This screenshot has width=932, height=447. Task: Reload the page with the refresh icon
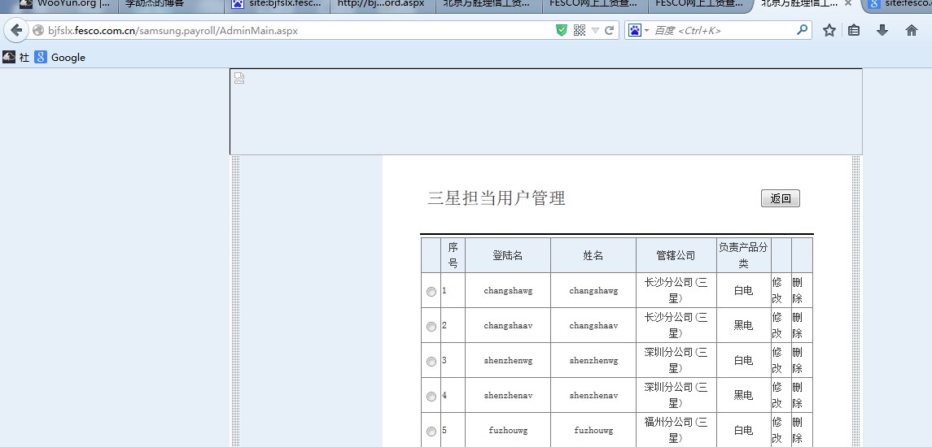[x=609, y=30]
